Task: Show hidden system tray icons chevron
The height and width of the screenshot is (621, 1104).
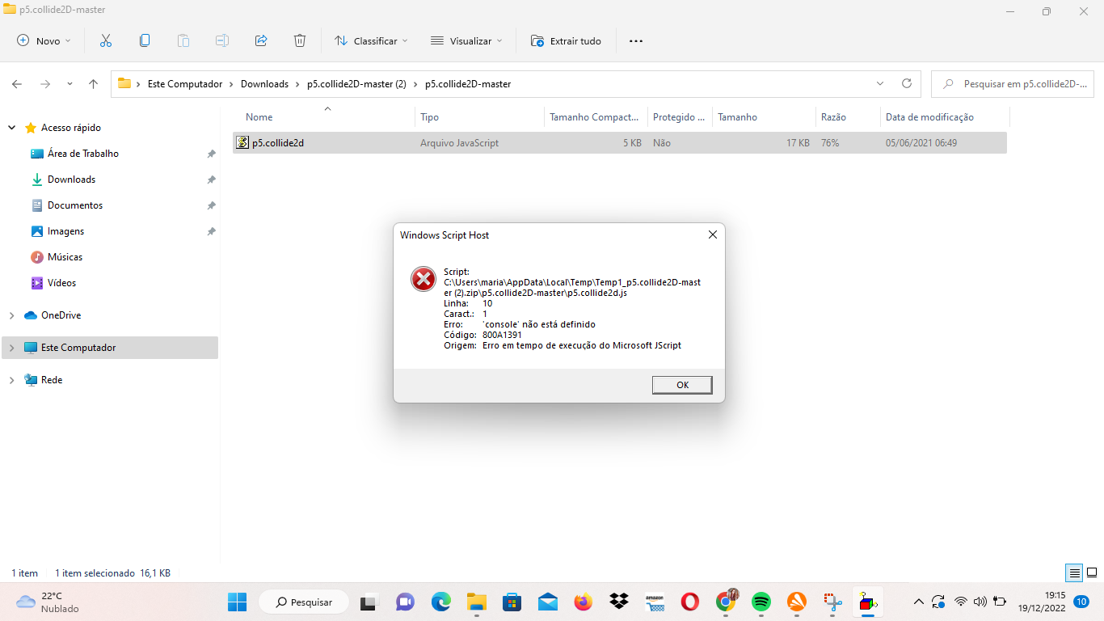Action: [x=918, y=602]
